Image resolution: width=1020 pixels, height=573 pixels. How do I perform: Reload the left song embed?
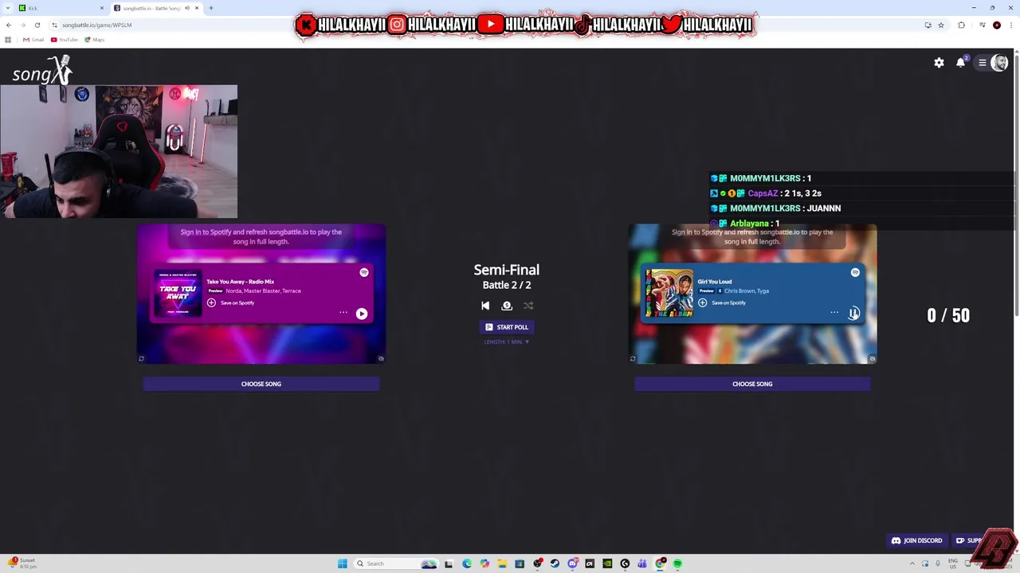point(141,359)
